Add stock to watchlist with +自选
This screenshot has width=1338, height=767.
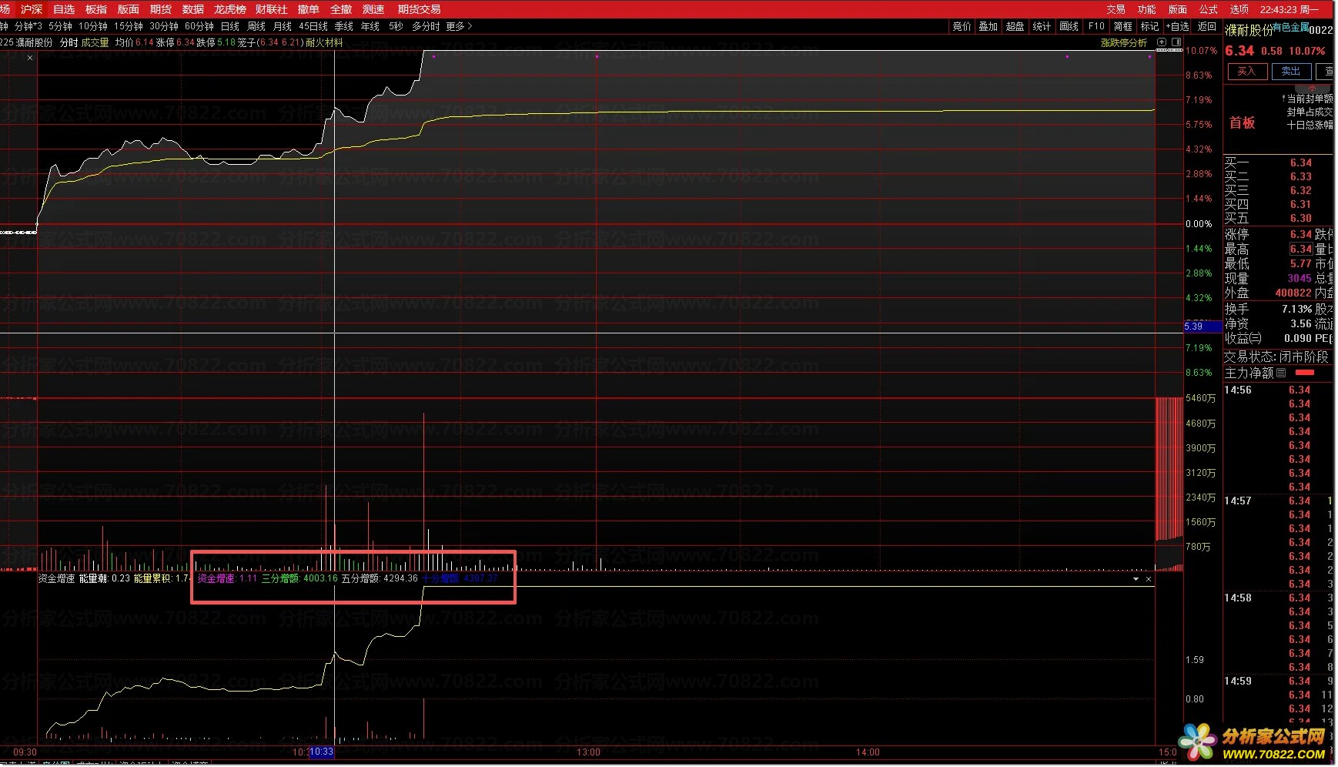tap(1177, 26)
